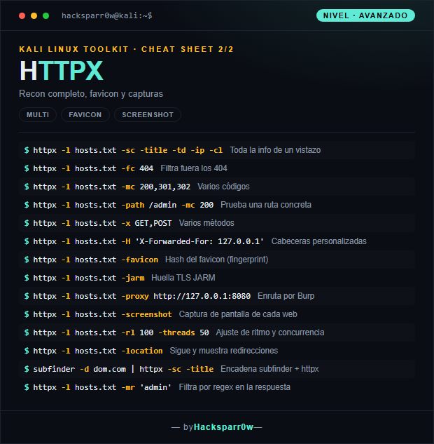Click the hacksparr0w@kali:~$ prompt text
Viewport: 434px width, 444px height.
107,15
